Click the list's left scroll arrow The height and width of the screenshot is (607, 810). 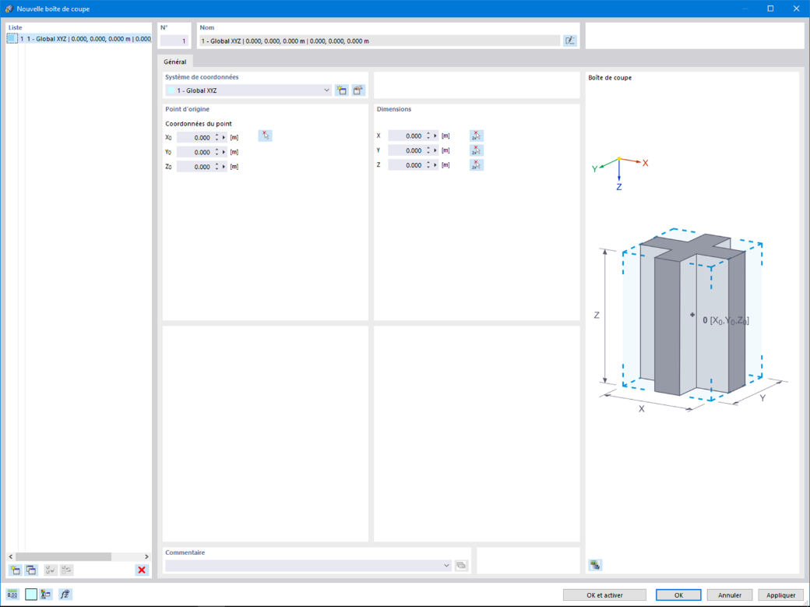pyautogui.click(x=11, y=556)
